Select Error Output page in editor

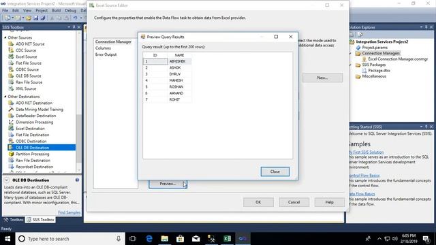(106, 54)
